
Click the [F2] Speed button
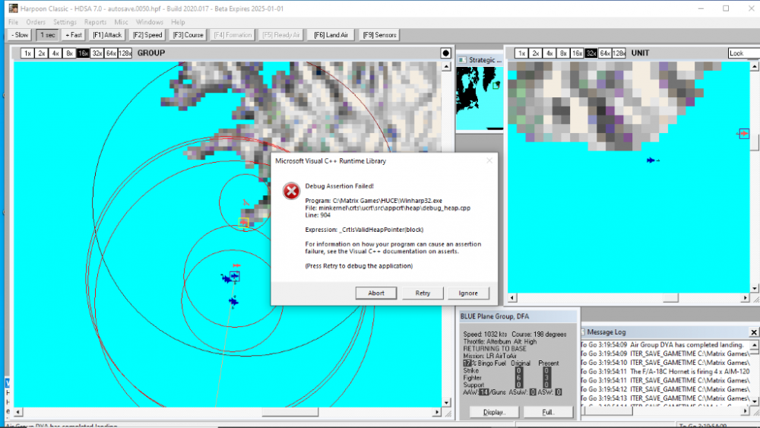pos(147,35)
